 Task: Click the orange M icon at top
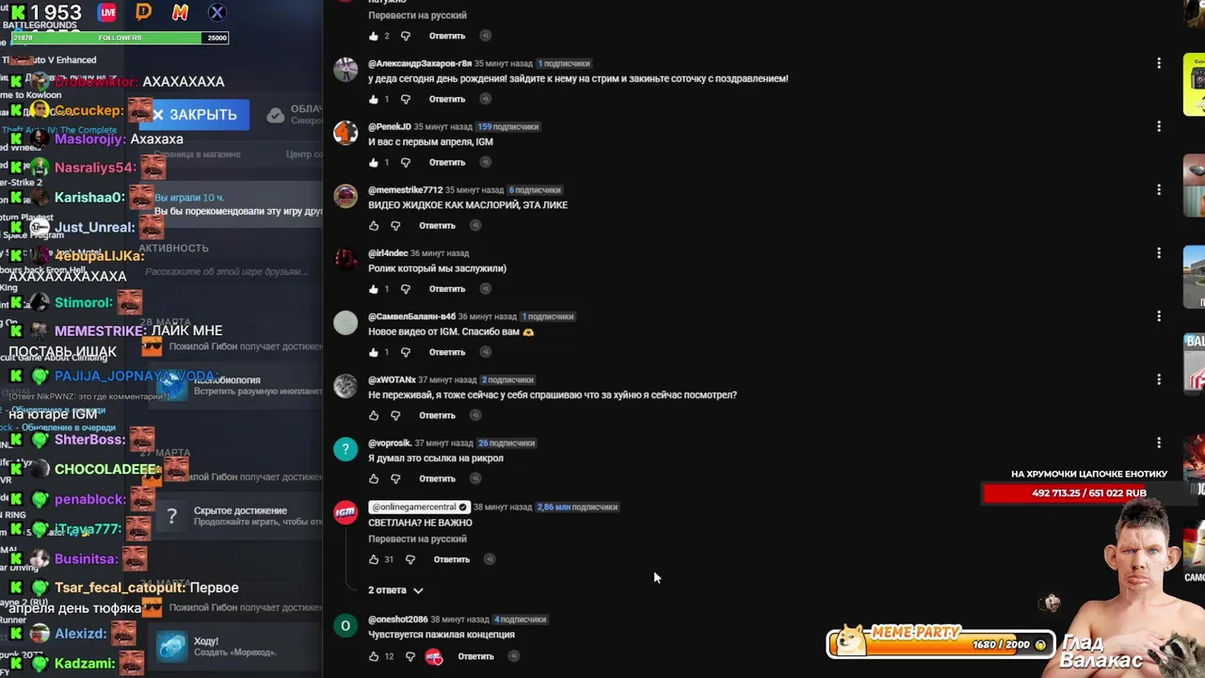(x=180, y=12)
